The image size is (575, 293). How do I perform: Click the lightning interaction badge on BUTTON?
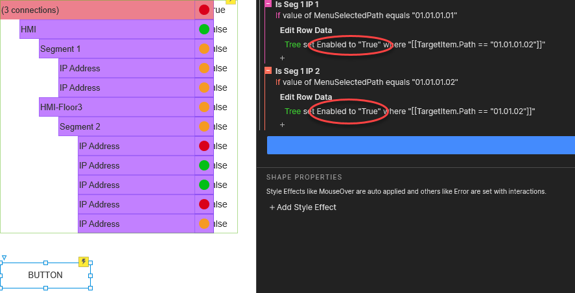pos(84,261)
